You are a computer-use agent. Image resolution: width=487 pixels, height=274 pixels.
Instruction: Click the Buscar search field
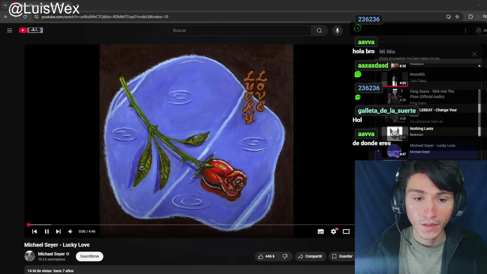240,30
